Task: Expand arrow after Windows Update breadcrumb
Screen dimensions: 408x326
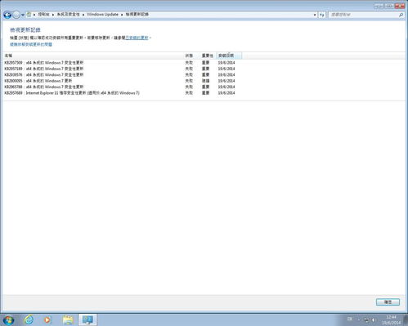Action: [x=122, y=15]
